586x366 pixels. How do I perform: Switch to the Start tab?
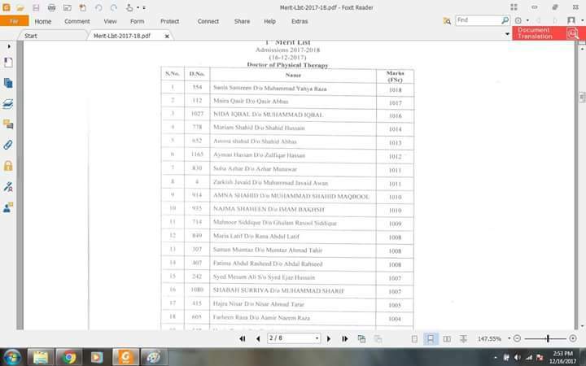(x=31, y=36)
